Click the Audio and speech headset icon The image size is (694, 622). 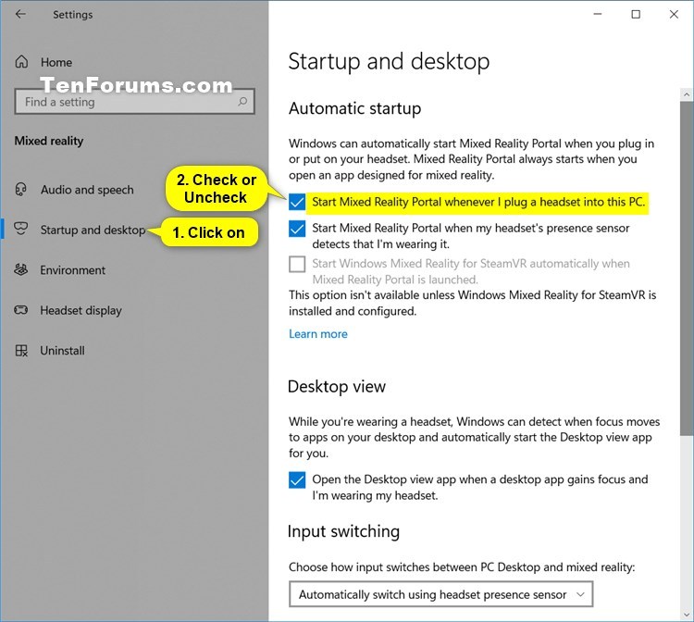20,190
